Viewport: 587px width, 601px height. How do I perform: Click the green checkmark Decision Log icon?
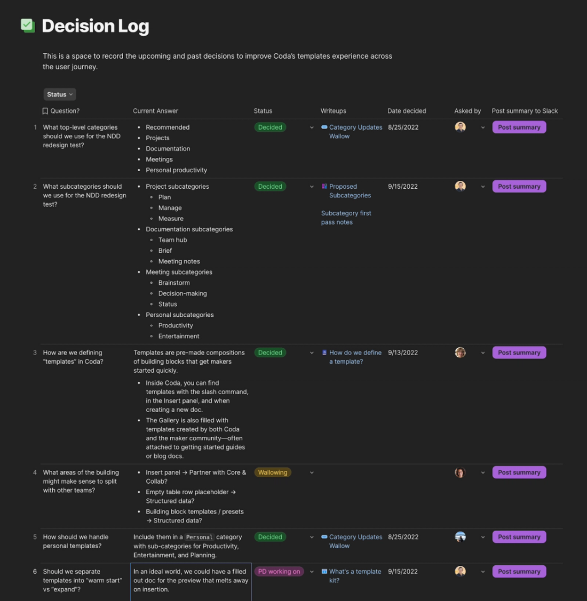[28, 26]
